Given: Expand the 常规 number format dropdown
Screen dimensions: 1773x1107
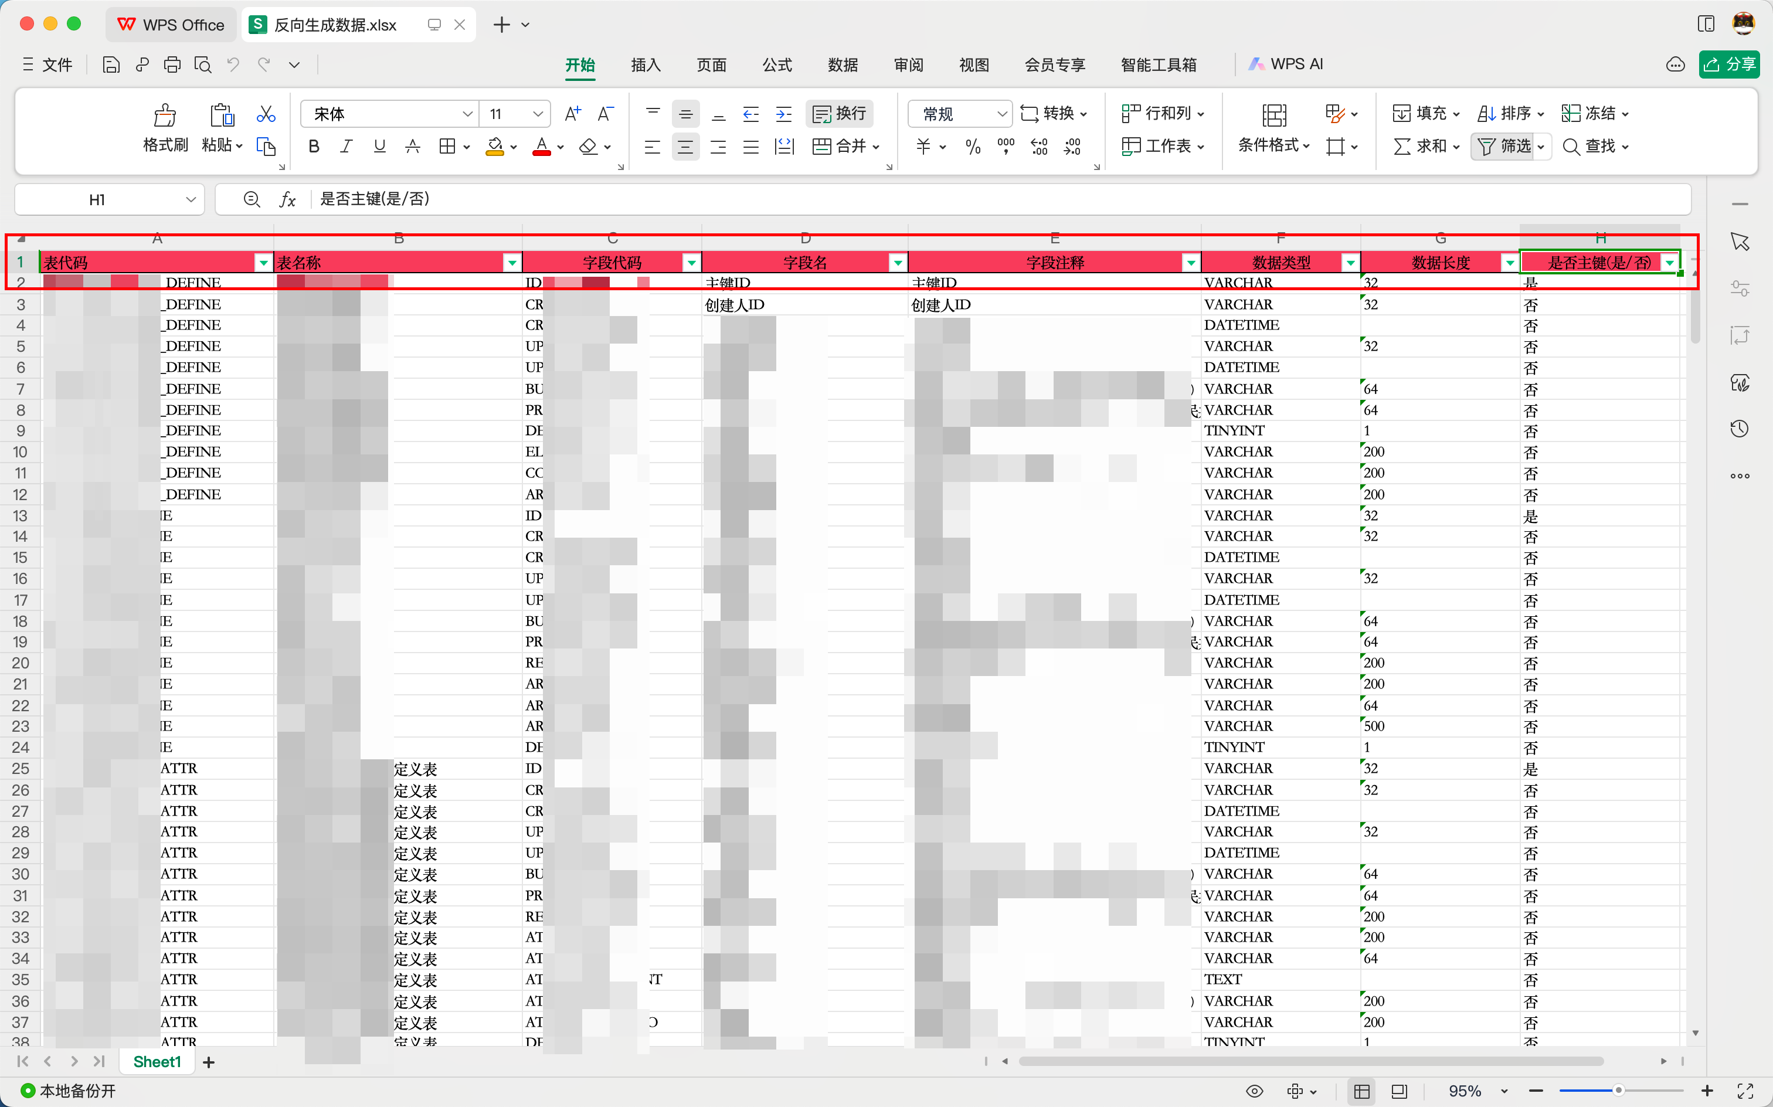Looking at the screenshot, I should tap(1001, 114).
